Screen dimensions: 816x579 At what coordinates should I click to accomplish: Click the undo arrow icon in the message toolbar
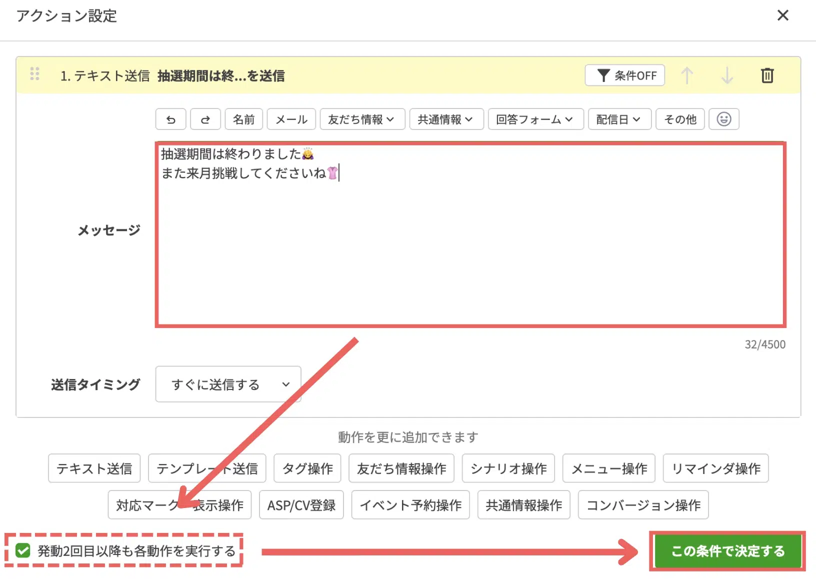pos(170,119)
